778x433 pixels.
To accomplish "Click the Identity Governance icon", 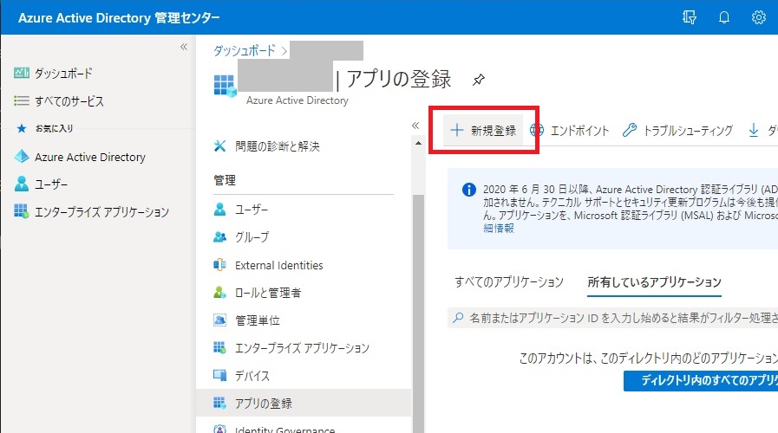I will coord(219,429).
